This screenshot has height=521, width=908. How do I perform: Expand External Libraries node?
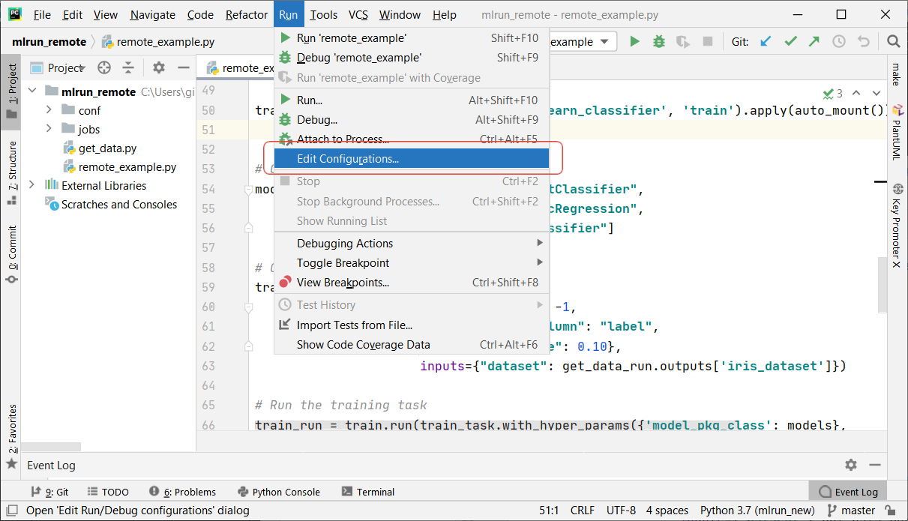point(31,185)
